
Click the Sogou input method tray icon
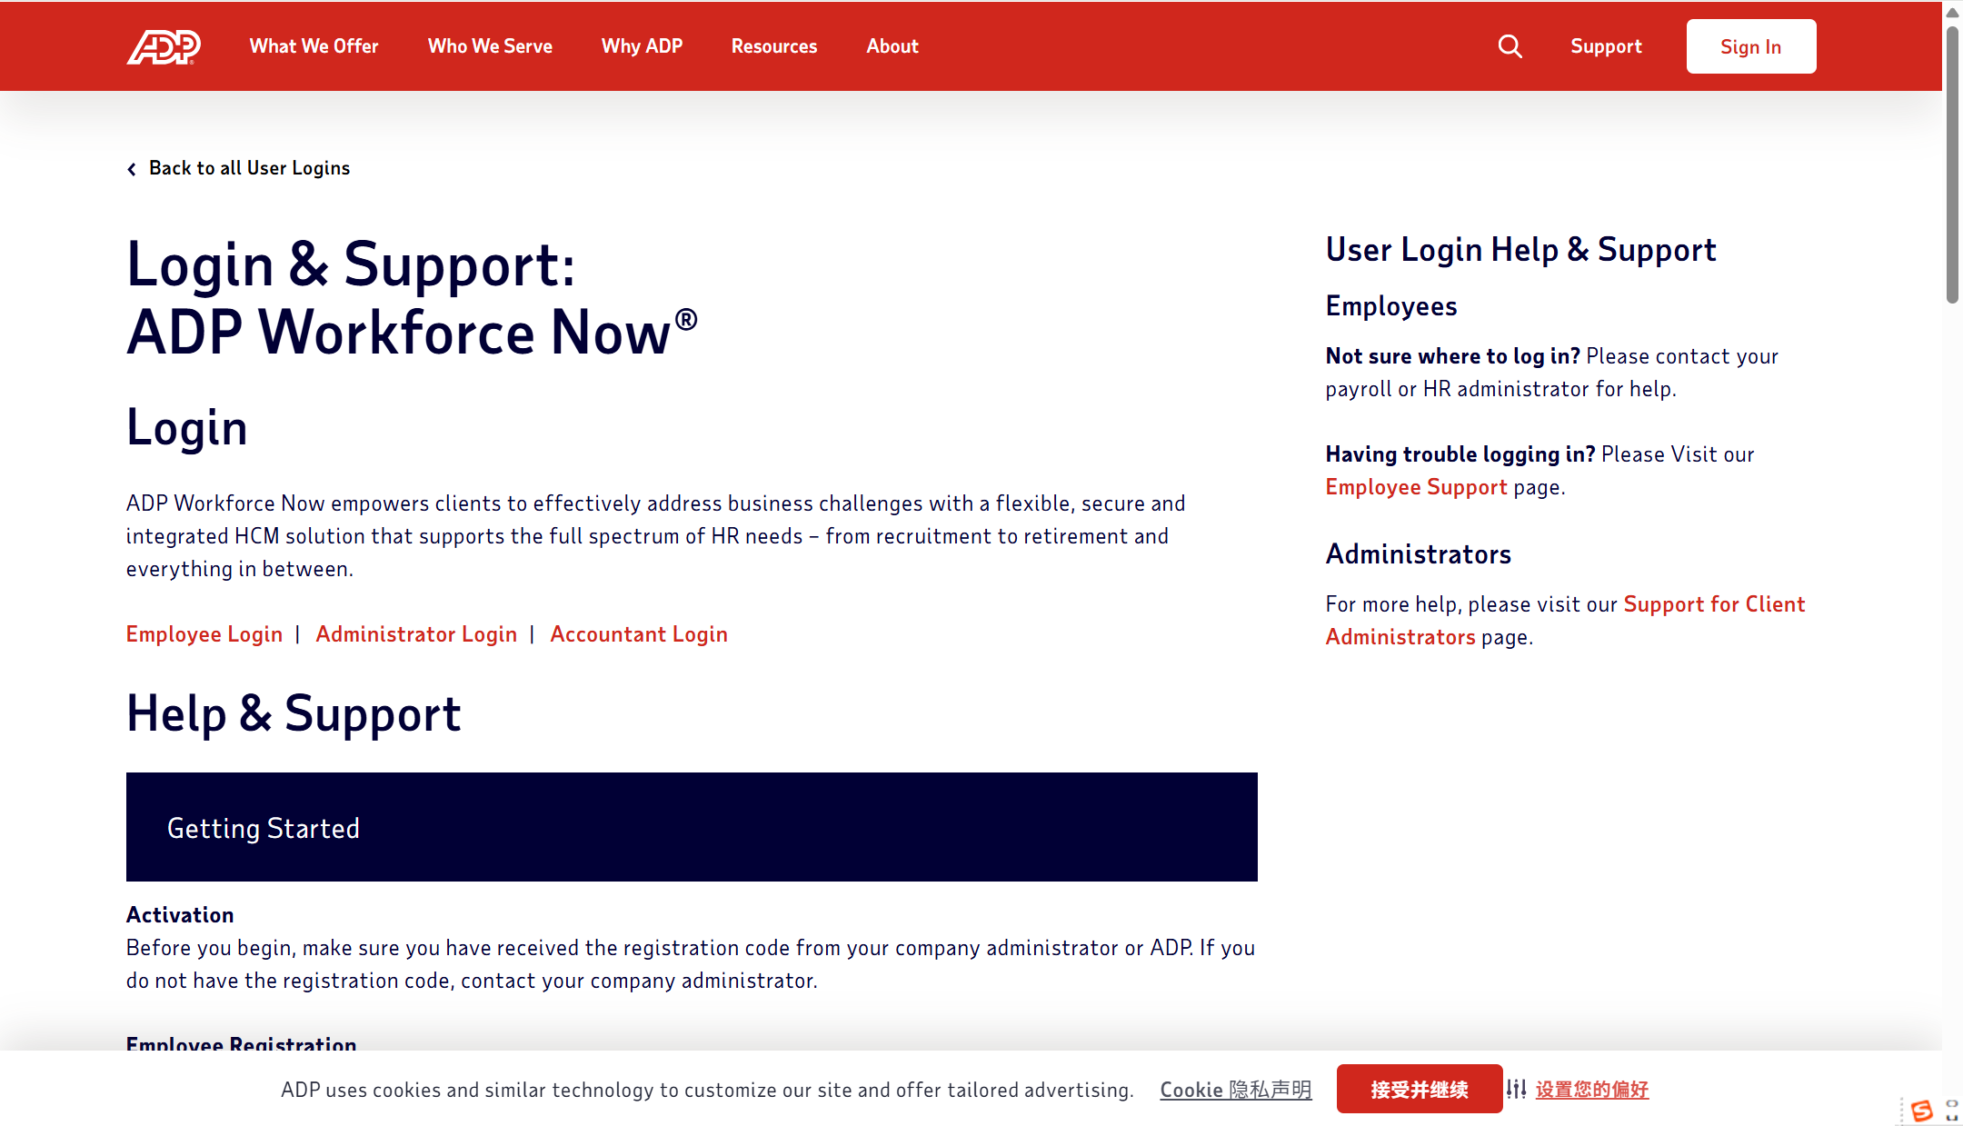(x=1921, y=1110)
